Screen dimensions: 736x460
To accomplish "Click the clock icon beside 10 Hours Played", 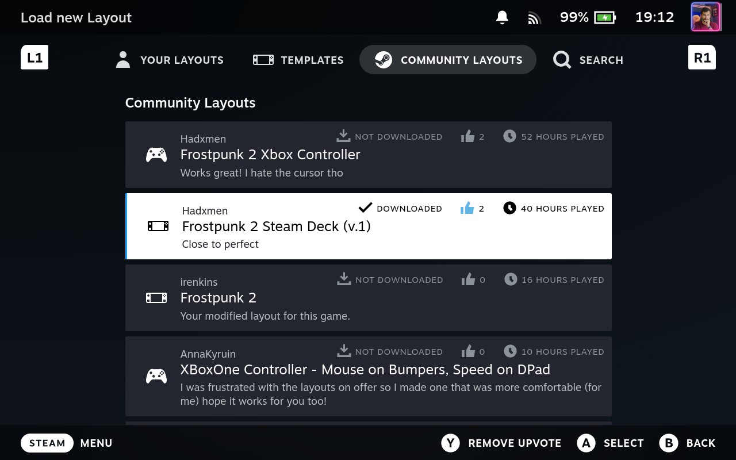I will 510,351.
